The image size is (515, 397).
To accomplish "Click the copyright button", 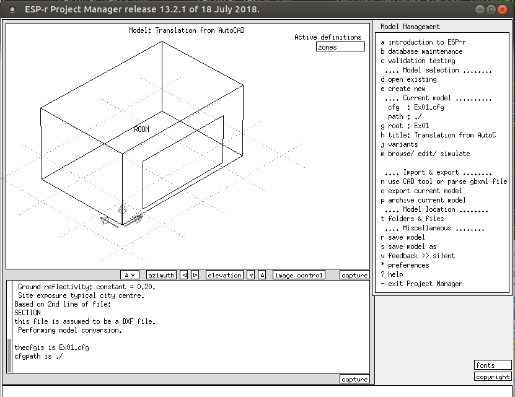I will 493,377.
